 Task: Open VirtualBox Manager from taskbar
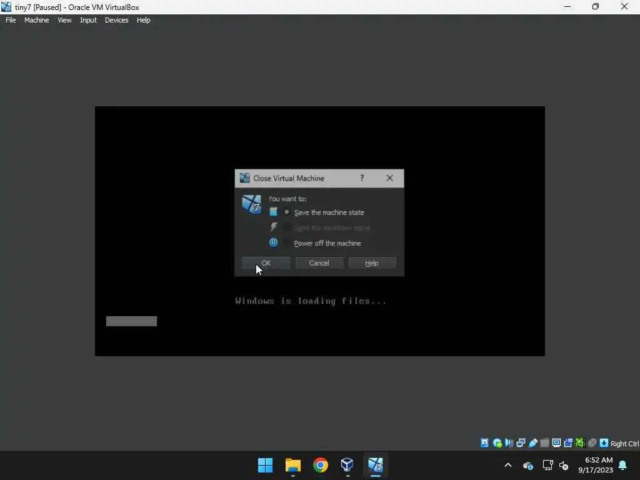347,465
